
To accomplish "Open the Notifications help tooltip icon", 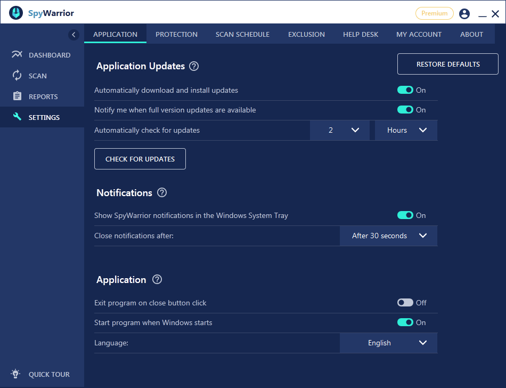I will (161, 192).
